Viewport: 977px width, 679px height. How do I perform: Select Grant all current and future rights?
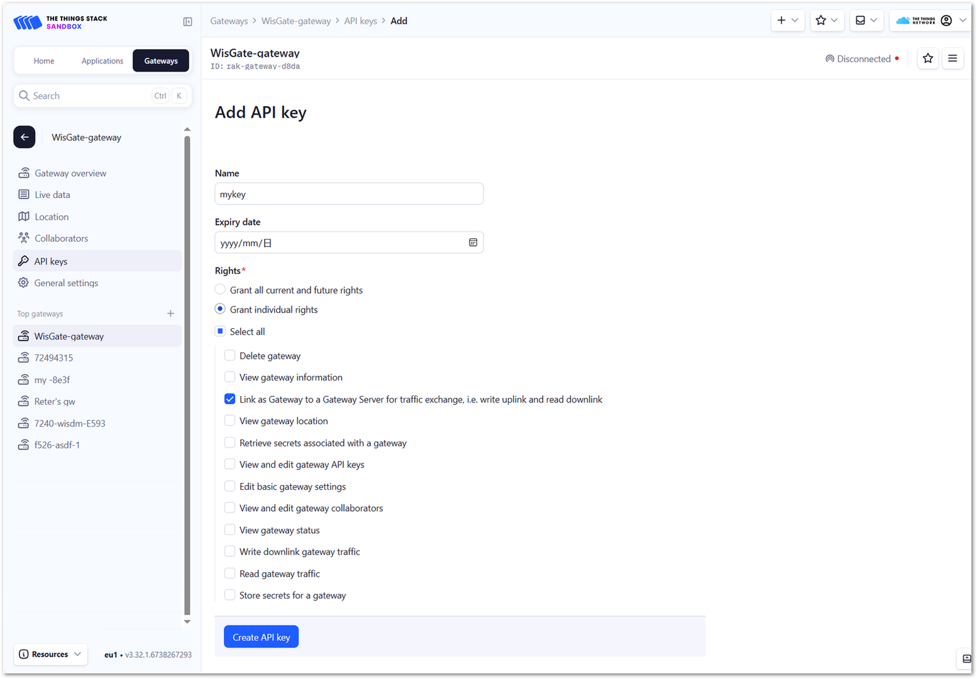tap(220, 290)
